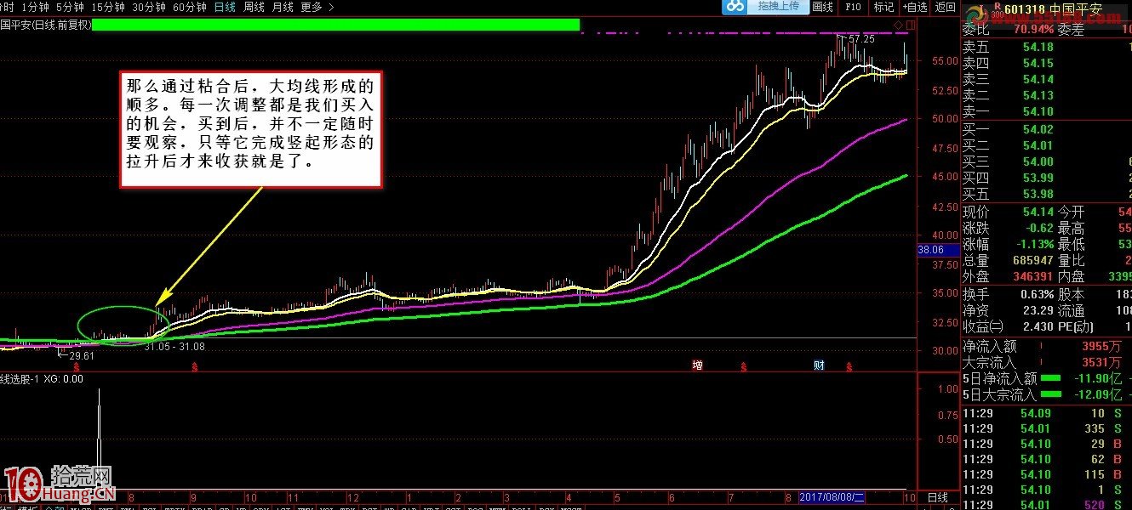Click the 增 event marker on chart
The image size is (1132, 510).
(697, 365)
